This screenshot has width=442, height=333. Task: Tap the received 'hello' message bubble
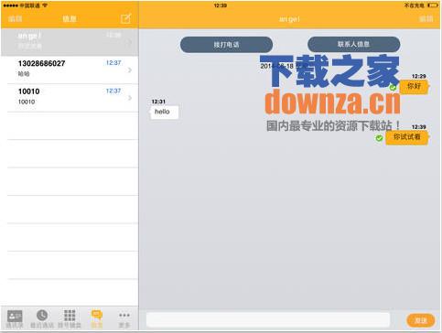tap(164, 112)
